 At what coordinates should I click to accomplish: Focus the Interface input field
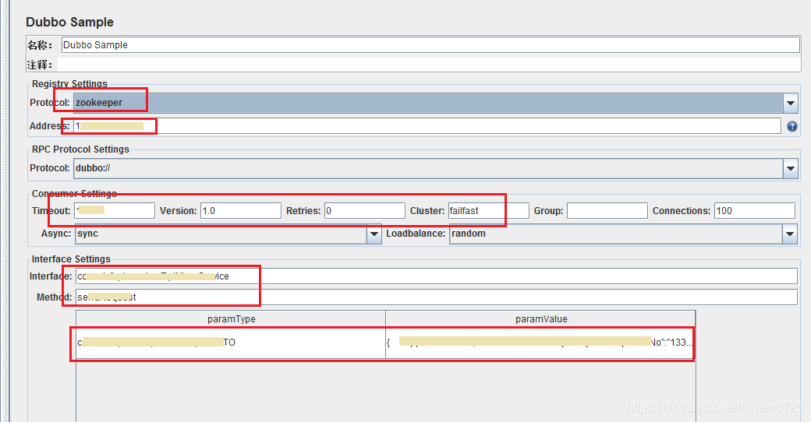437,276
